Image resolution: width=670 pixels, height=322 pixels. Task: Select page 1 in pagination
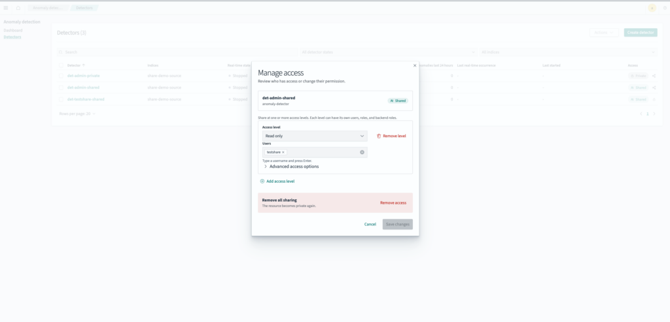pyautogui.click(x=647, y=114)
